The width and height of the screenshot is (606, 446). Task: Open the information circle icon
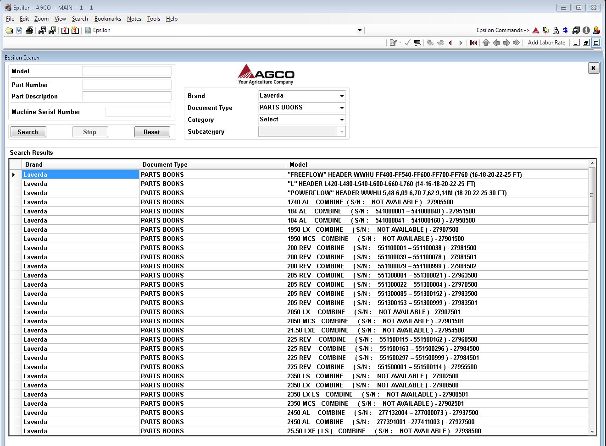tap(586, 30)
